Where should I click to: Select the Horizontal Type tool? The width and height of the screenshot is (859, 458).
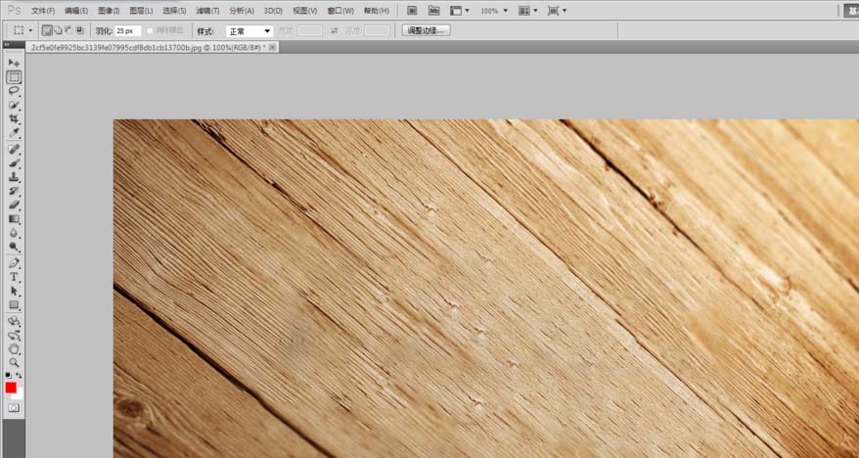point(14,277)
